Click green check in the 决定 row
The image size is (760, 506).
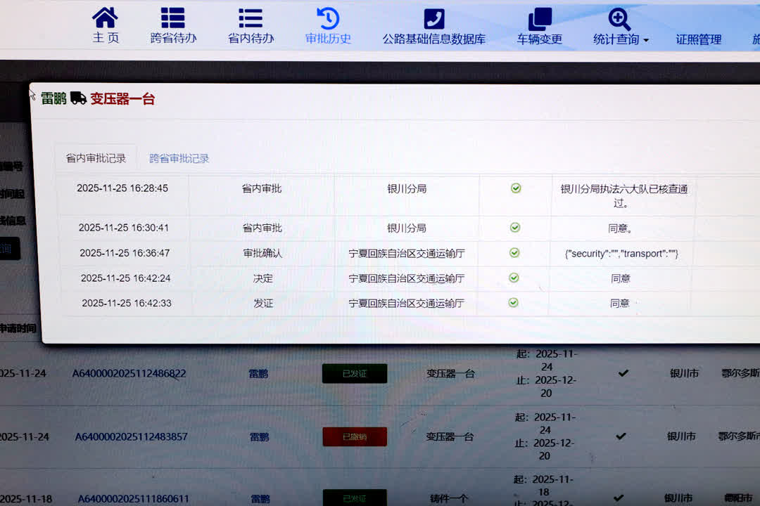point(514,278)
